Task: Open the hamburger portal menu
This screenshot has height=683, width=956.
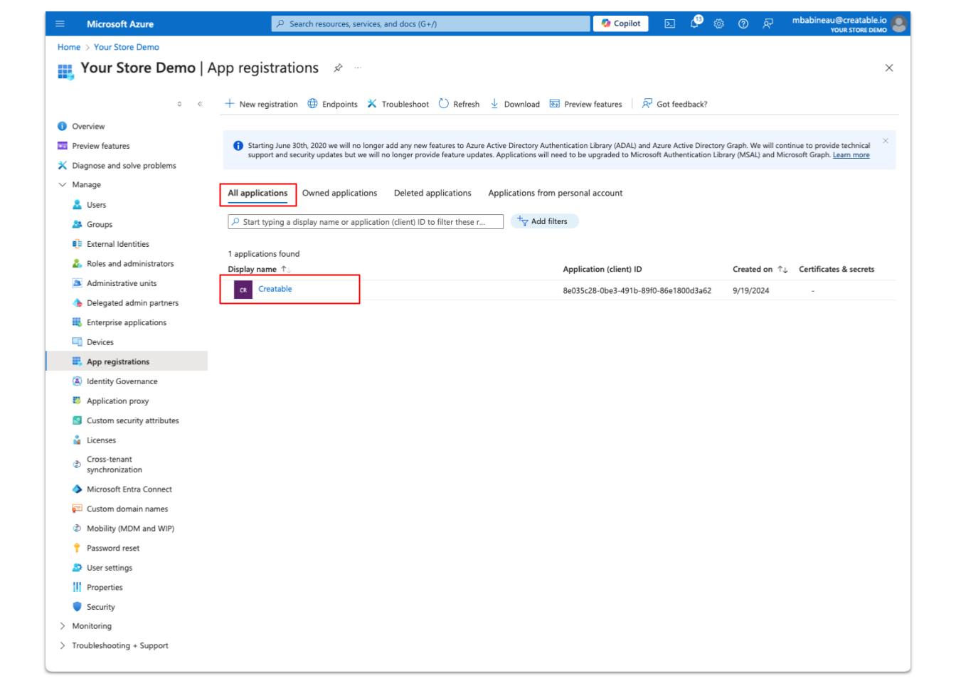Action: point(60,24)
